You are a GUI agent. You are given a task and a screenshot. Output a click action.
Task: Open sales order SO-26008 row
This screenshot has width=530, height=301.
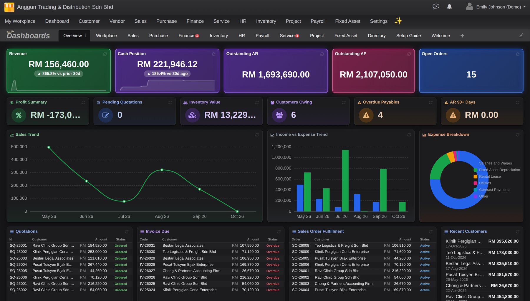[x=362, y=245]
